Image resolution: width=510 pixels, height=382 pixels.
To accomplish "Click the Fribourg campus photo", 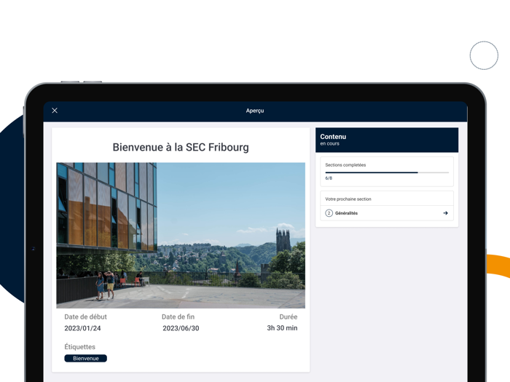I will pos(181,235).
